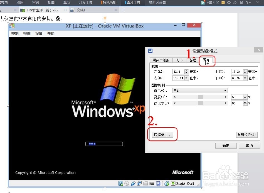Click the 重新设置(S) button
Image resolution: width=264 pixels, height=193 pixels.
pyautogui.click(x=247, y=135)
